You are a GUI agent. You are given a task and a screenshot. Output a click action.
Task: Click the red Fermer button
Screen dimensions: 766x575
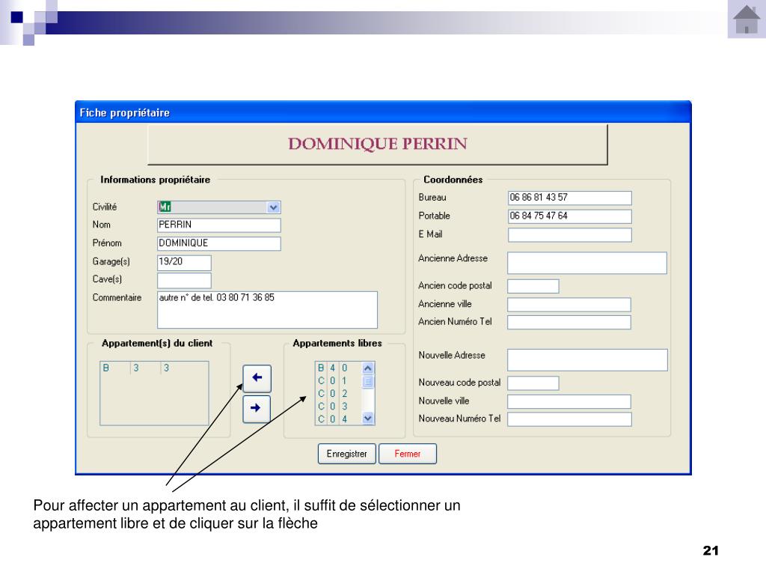408,454
